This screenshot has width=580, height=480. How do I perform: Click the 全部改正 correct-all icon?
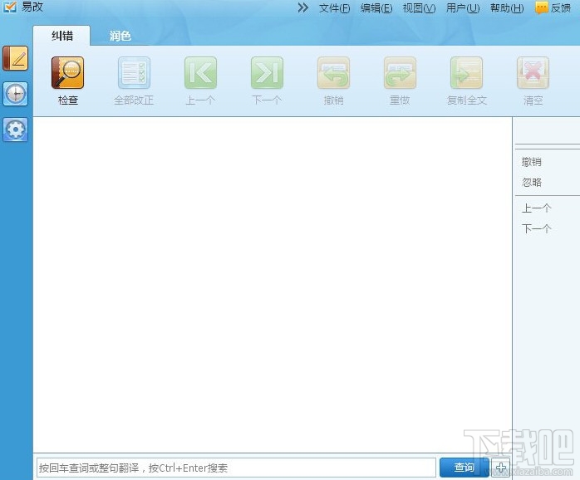[x=134, y=73]
